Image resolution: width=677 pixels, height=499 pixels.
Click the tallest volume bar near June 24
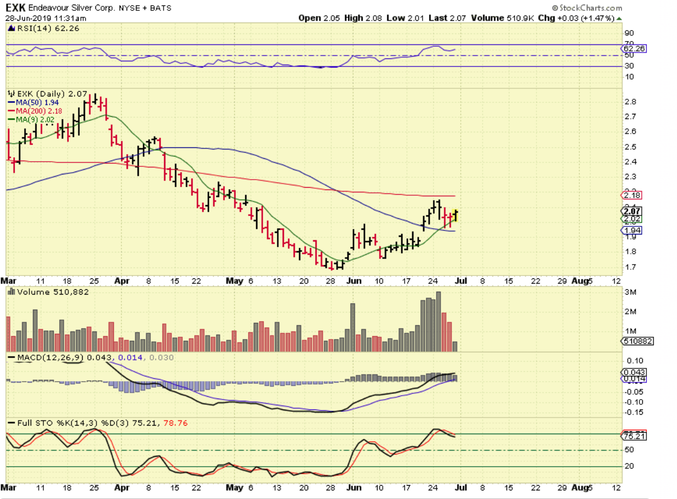(439, 322)
